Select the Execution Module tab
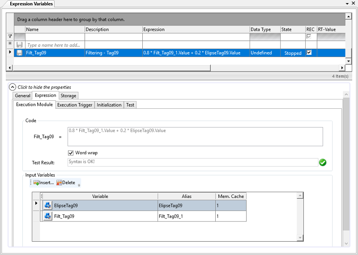Screen dimensions: 358x255 coord(34,104)
